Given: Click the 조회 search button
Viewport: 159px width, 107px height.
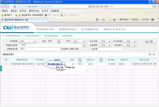Looking at the screenshot, I should pyautogui.click(x=150, y=41).
